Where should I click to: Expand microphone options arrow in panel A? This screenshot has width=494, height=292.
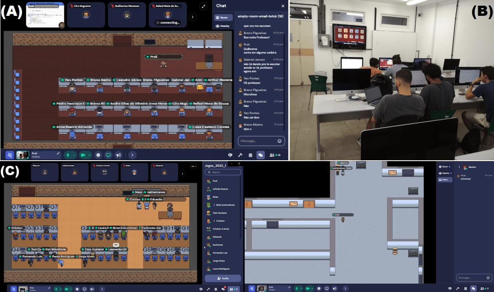coord(74,155)
